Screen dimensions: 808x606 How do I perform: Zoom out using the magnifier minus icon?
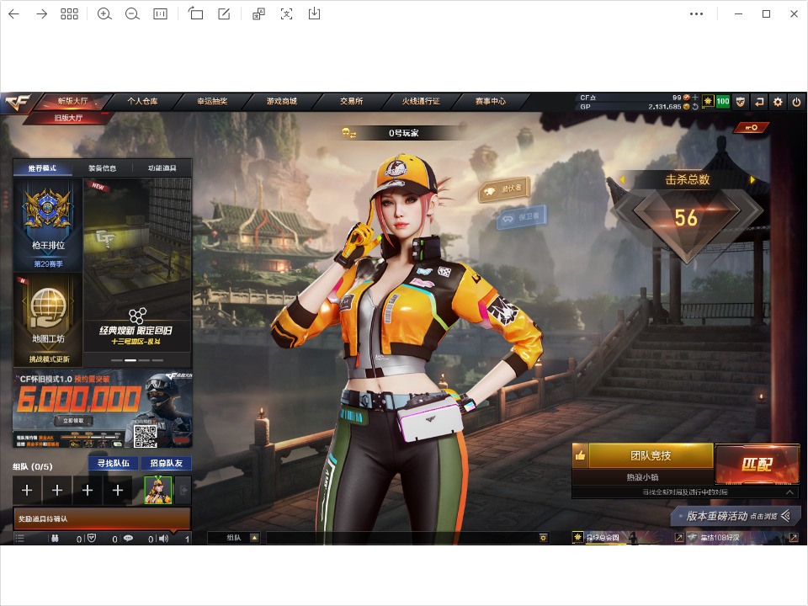[x=132, y=14]
